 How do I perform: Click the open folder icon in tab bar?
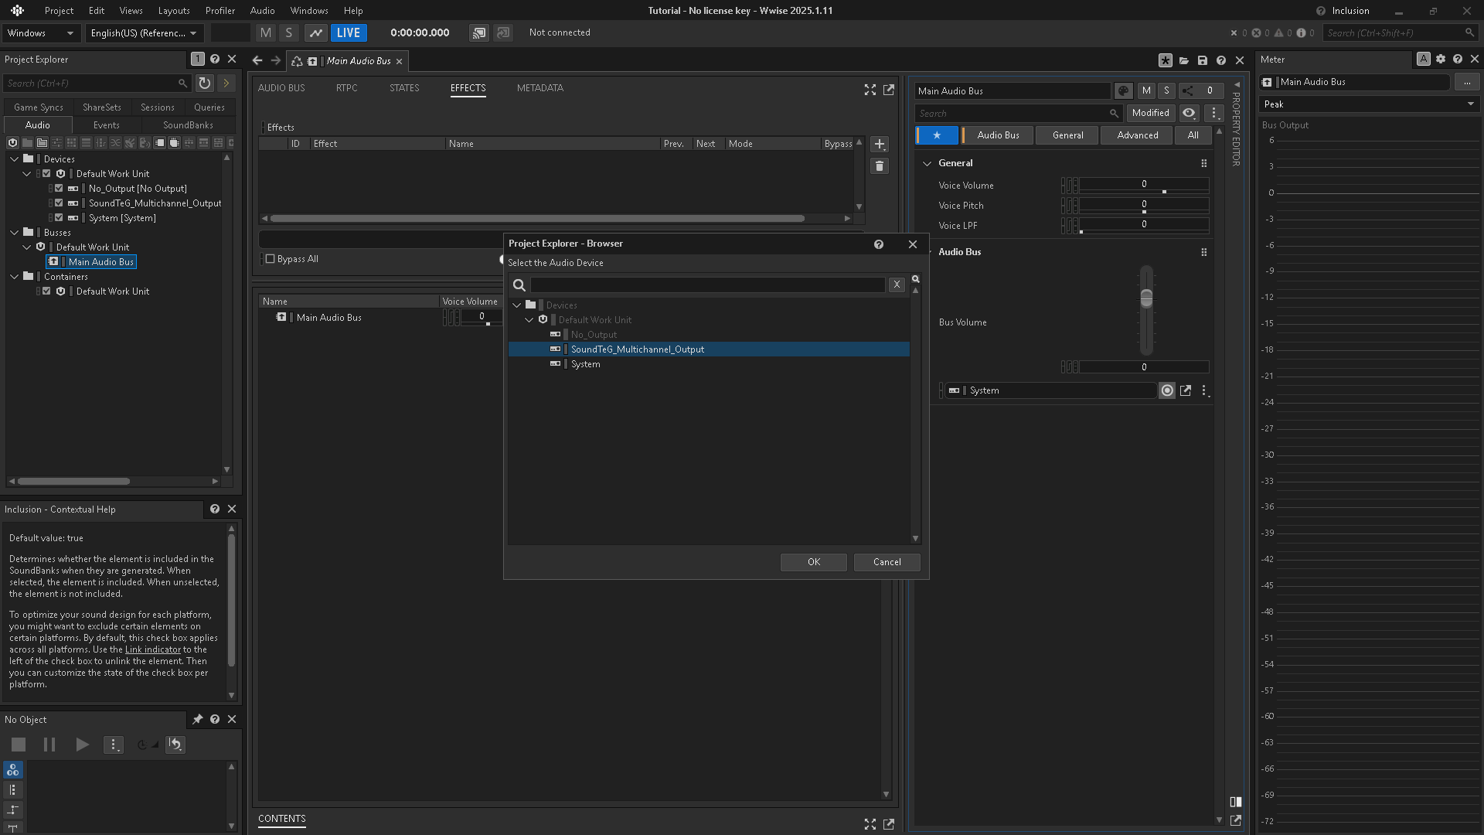coord(1184,60)
